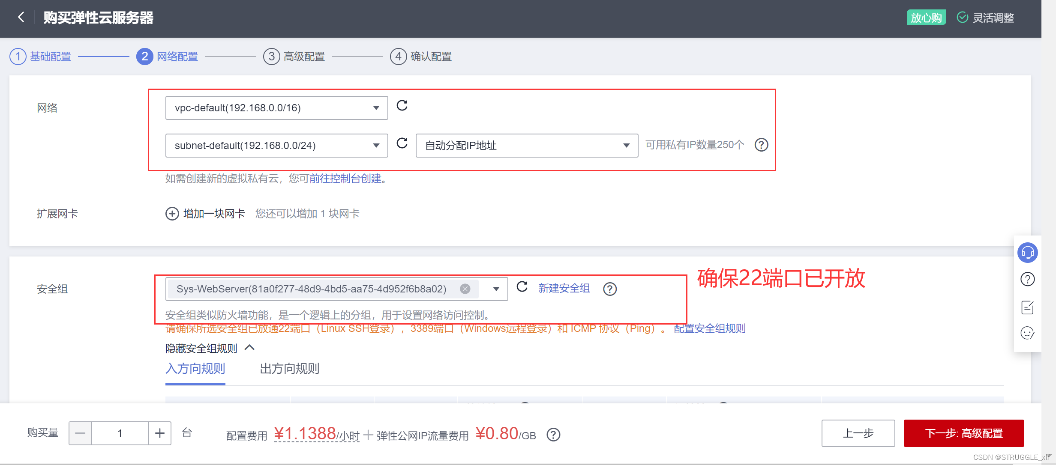Open the subnet-default dropdown
This screenshot has height=465, width=1056.
click(277, 146)
